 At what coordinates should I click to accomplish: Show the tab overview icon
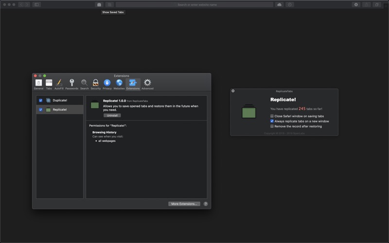point(376,4)
